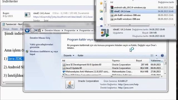Click İptal to cancel the download
This screenshot has height=100, width=178.
[x=46, y=21]
